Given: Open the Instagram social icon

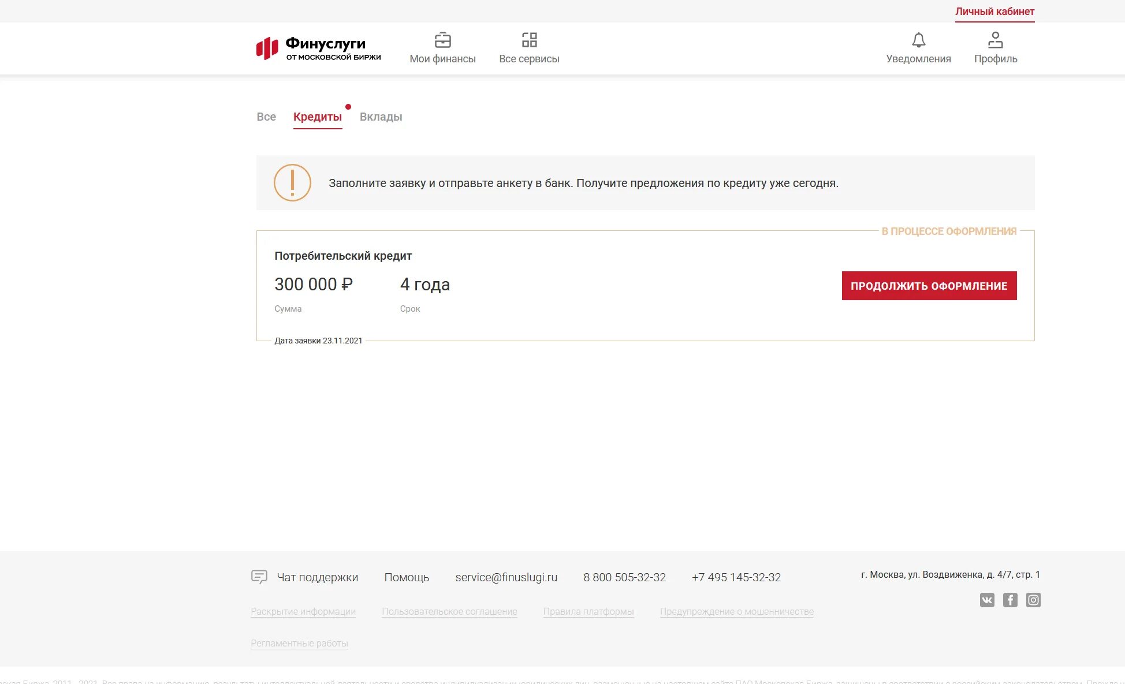Looking at the screenshot, I should coord(1033,600).
